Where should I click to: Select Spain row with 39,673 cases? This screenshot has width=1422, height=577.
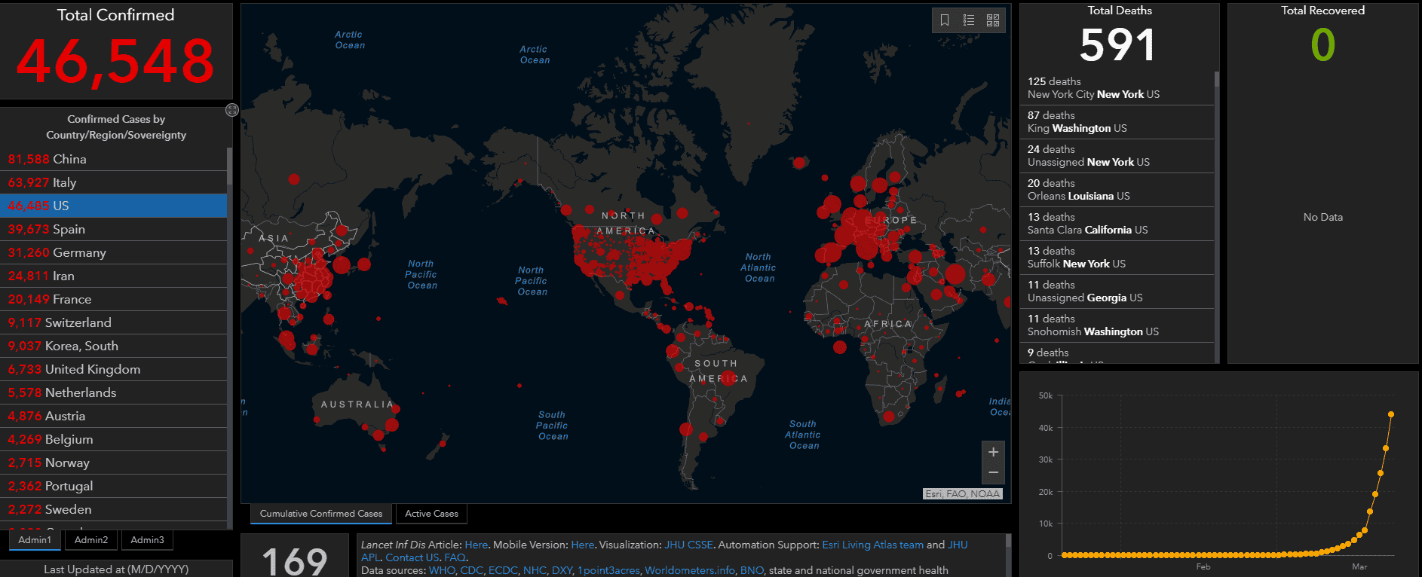tap(113, 229)
